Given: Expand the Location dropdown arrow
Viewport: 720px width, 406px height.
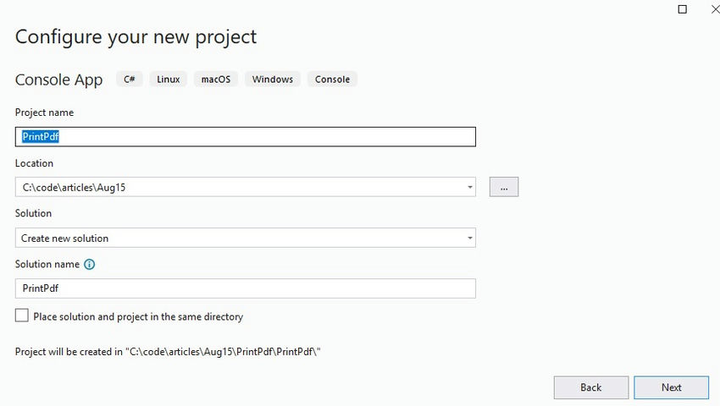Looking at the screenshot, I should [x=470, y=187].
